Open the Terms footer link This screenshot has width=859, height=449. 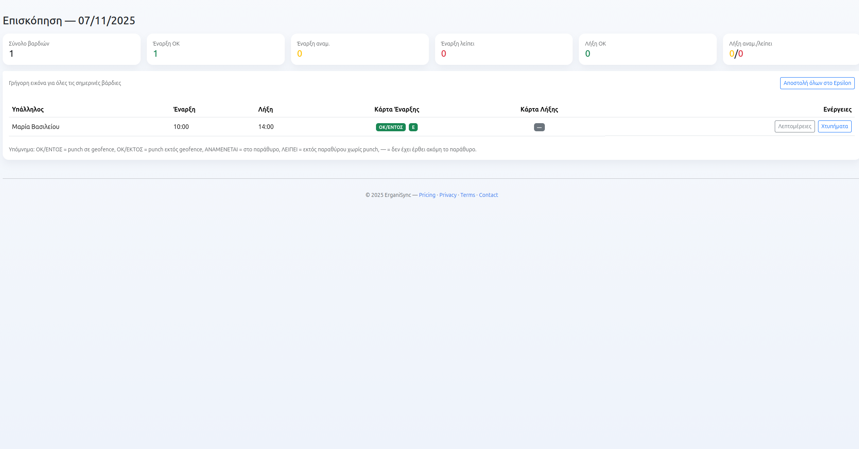pos(468,195)
